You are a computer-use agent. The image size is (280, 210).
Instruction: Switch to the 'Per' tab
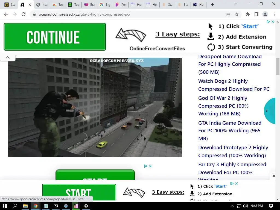click(x=121, y=5)
